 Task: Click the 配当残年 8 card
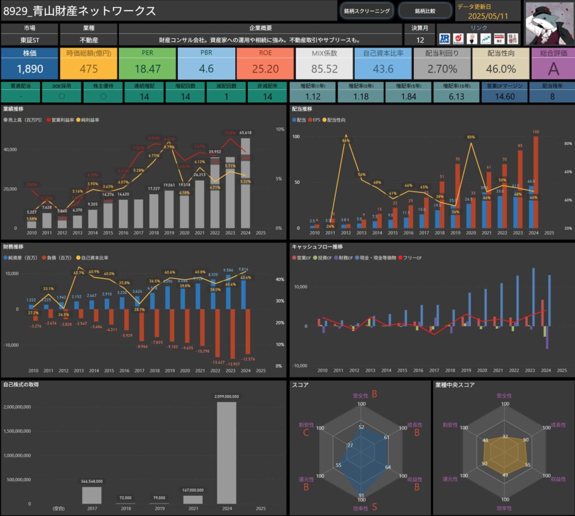[552, 92]
